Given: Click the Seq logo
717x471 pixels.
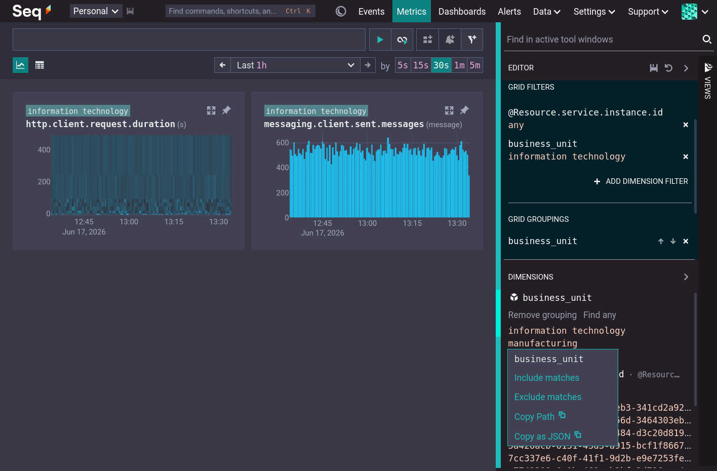Looking at the screenshot, I should pyautogui.click(x=31, y=11).
